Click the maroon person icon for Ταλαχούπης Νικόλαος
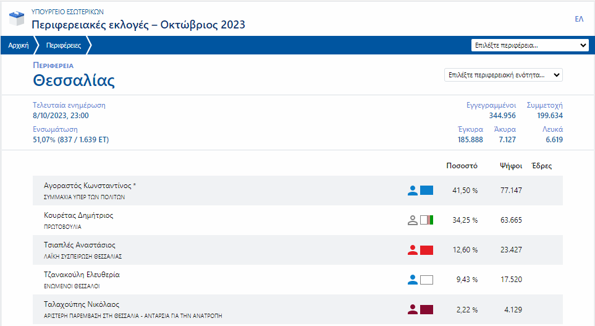The width and height of the screenshot is (595, 326). click(x=413, y=309)
